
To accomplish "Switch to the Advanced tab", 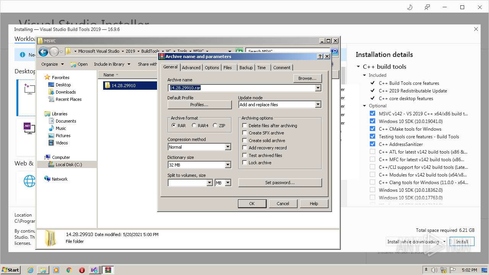I will pos(191,68).
